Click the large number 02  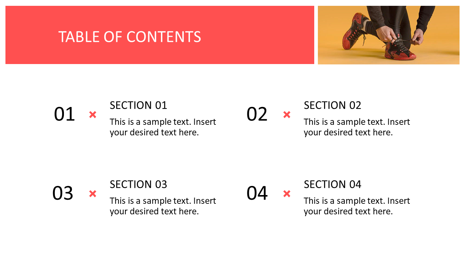257,114
